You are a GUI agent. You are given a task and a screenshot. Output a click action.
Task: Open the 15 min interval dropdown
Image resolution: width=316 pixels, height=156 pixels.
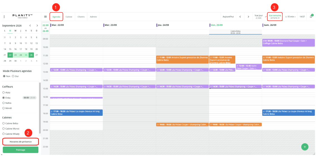click(x=290, y=17)
